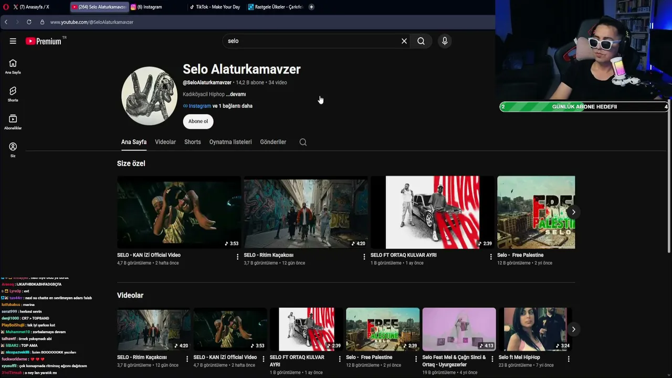The width and height of the screenshot is (672, 378).
Task: Open 'SELO - Ritim Kaçakcısı' title in Size özel
Action: [x=268, y=255]
